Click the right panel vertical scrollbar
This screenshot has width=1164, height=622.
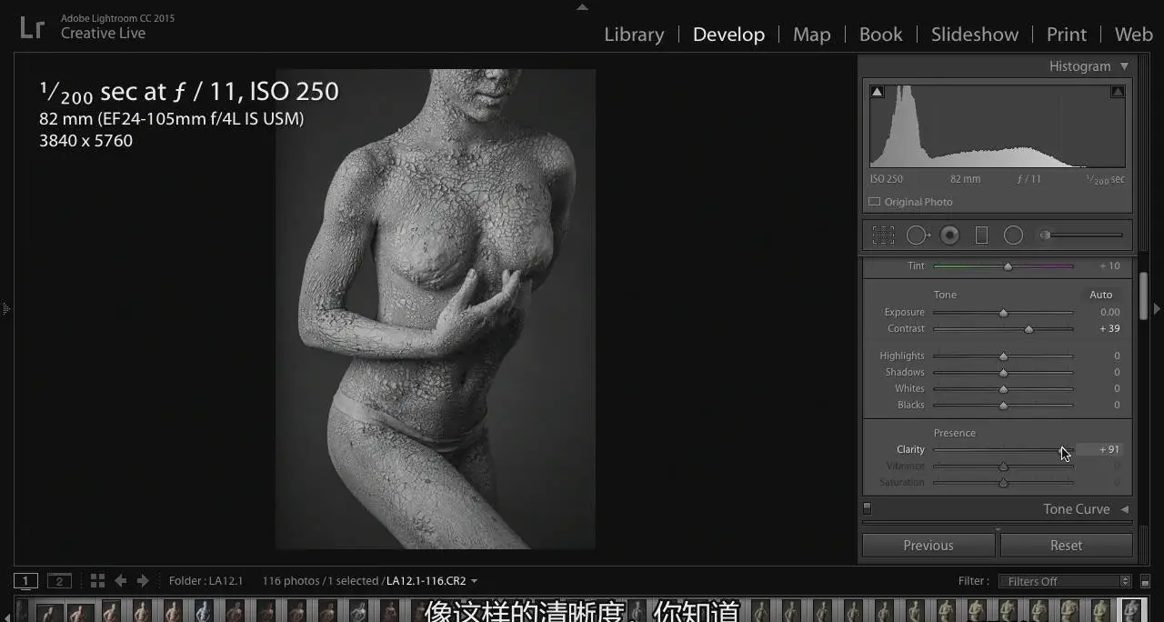point(1143,297)
